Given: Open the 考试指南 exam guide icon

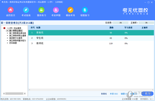Looking at the screenshot, I should click(26, 10).
